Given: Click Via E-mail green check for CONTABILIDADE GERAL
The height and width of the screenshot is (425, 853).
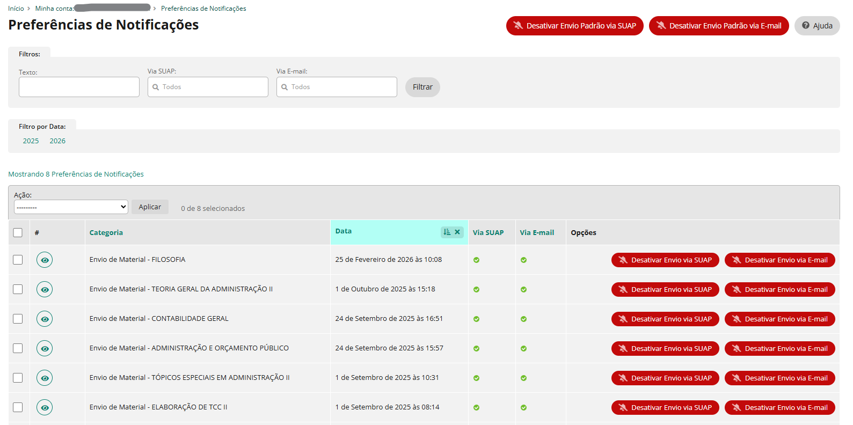Looking at the screenshot, I should (x=523, y=319).
